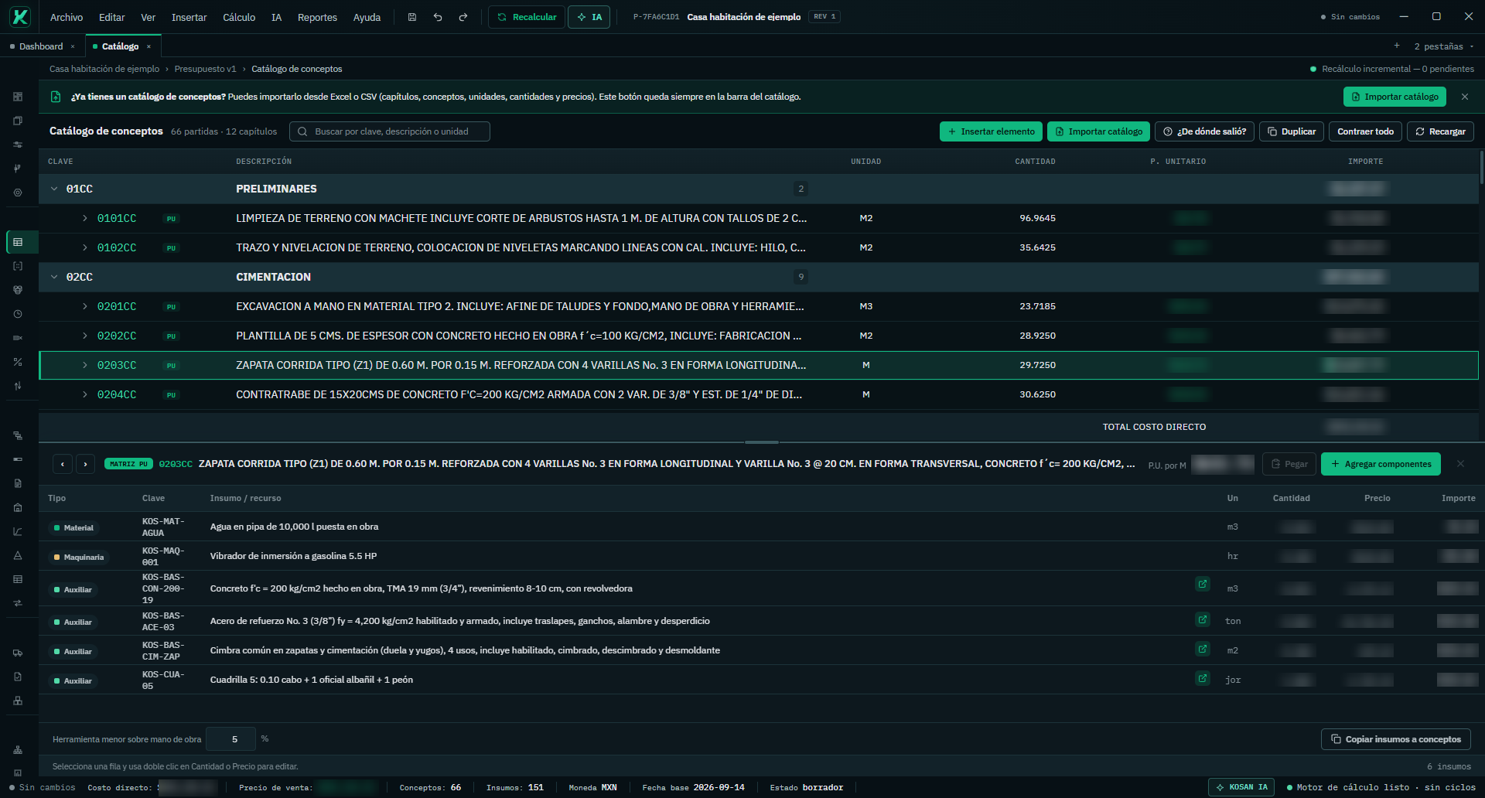Open linked auxiliary for Acero de refuerzo

click(1203, 619)
